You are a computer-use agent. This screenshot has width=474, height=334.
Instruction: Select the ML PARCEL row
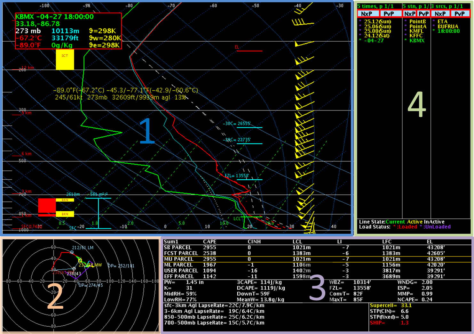click(x=317, y=265)
